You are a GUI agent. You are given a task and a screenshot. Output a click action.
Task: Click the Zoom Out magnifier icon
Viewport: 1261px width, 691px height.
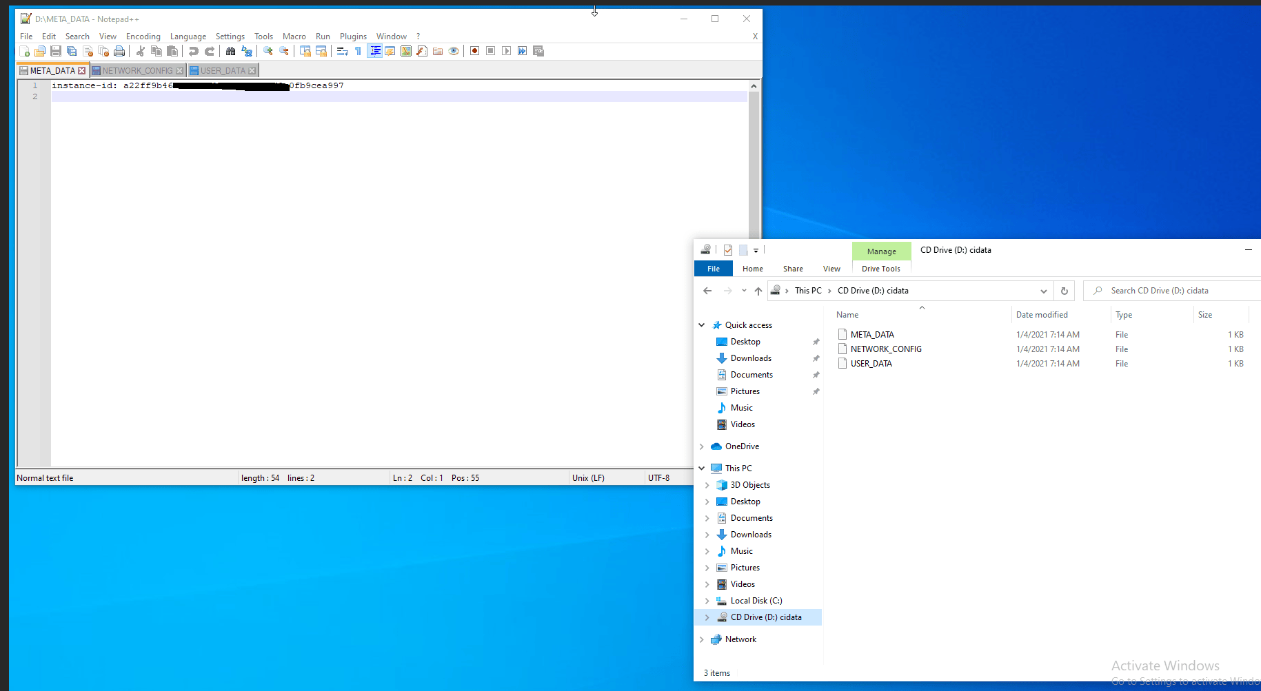[284, 51]
